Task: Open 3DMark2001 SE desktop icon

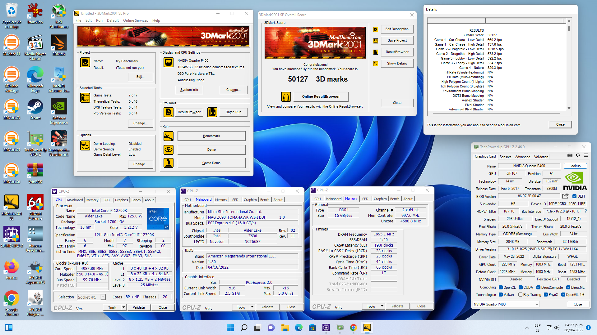Action: pyautogui.click(x=12, y=207)
